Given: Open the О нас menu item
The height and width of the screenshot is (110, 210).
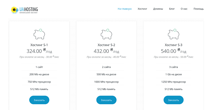Looking at the screenshot, I should pyautogui.click(x=184, y=9).
